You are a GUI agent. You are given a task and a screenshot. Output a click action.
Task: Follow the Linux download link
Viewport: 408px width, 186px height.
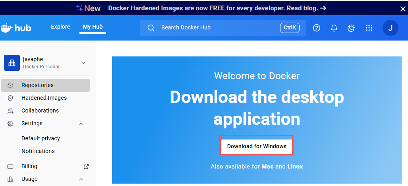click(295, 167)
